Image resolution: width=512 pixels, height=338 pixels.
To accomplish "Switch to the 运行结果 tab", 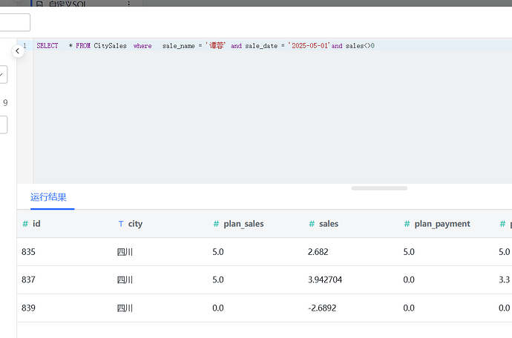I will [49, 197].
